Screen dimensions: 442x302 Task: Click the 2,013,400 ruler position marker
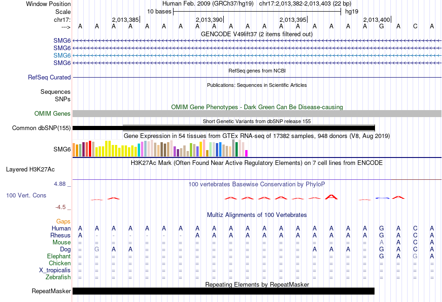tap(376, 20)
